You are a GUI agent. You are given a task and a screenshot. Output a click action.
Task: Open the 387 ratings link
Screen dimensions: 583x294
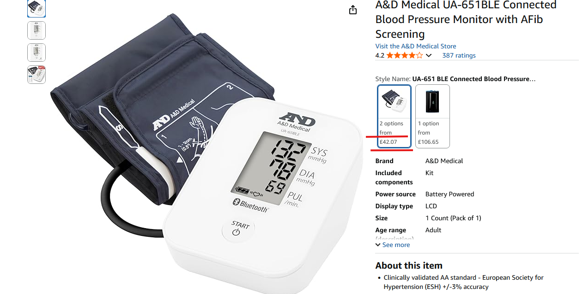click(459, 55)
